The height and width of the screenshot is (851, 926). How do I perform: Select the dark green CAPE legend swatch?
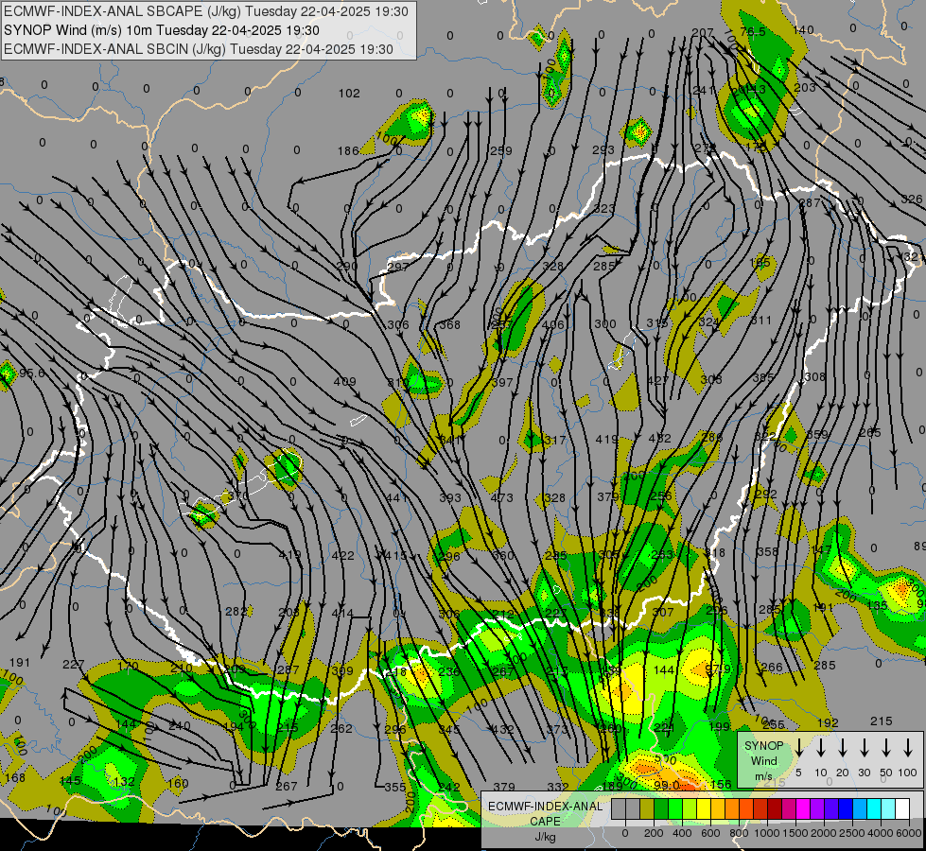pyautogui.click(x=661, y=809)
